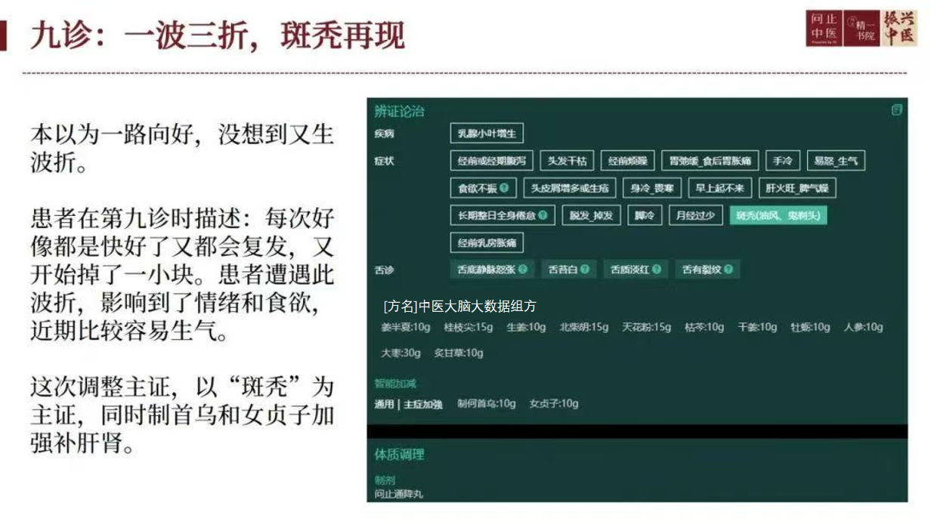
Task: Toggle the highlighted 斑秃(油风、鬼剃头) symptom tag
Action: coord(778,215)
